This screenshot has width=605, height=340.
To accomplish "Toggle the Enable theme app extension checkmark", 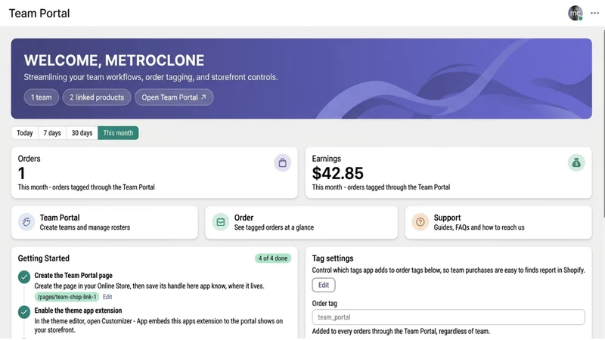I will click(24, 312).
